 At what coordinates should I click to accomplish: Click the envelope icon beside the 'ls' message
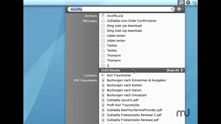(x=103, y=65)
